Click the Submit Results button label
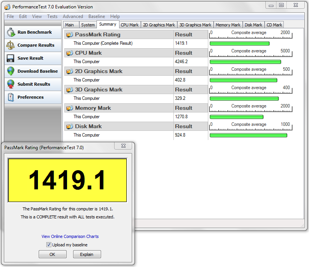The height and width of the screenshot is (267, 309). [x=34, y=84]
